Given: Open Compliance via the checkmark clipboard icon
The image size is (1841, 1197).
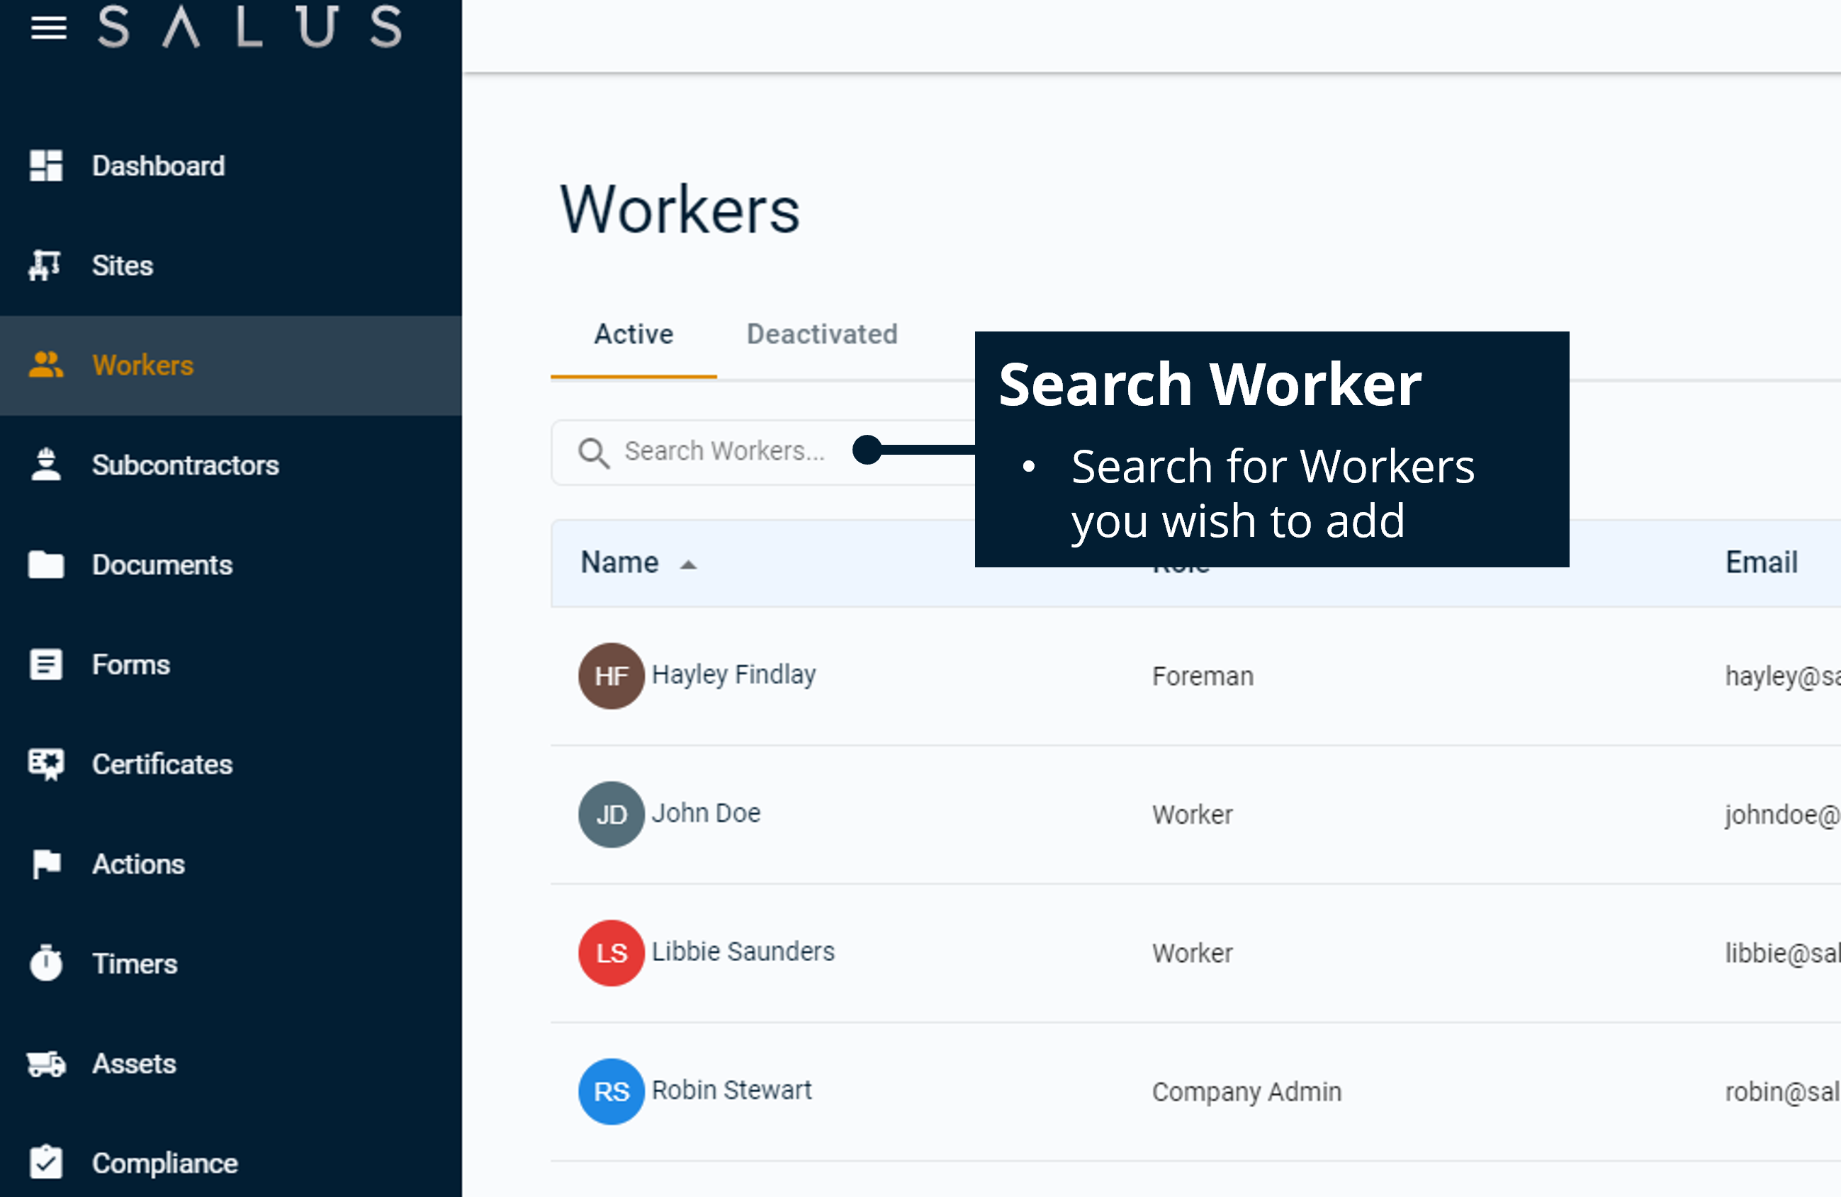Looking at the screenshot, I should (x=45, y=1162).
